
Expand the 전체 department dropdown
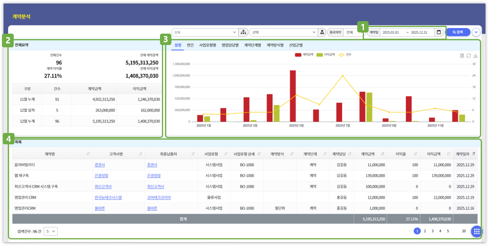(x=205, y=32)
